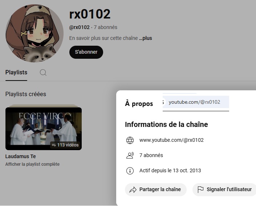This screenshot has height=206, width=256.
Task: Click the rx0102 channel avatar picture
Action: coord(34,33)
